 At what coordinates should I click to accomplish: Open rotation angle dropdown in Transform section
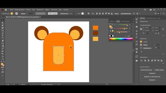(x=149, y=33)
